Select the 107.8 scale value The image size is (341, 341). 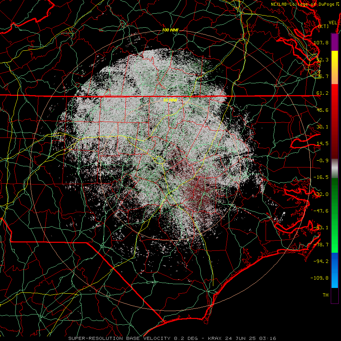321,42
